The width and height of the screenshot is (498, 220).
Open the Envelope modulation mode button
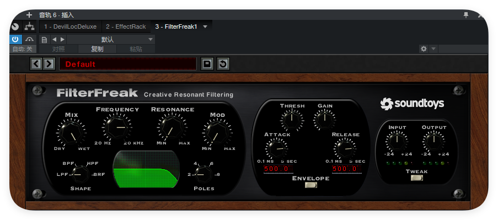pos(311,185)
